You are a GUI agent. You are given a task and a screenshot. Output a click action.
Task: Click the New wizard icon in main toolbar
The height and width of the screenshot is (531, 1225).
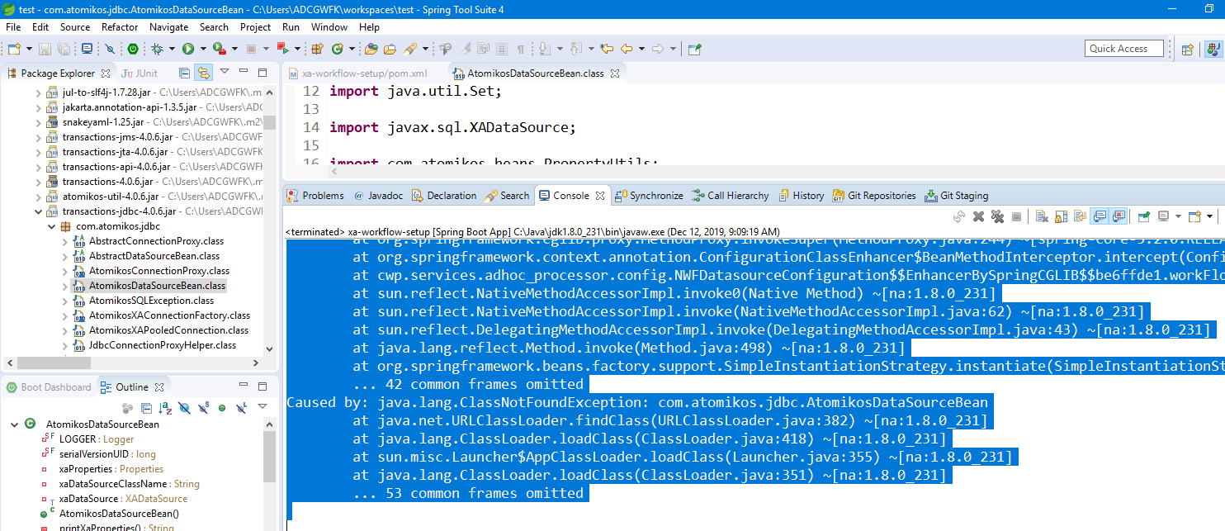[13, 49]
